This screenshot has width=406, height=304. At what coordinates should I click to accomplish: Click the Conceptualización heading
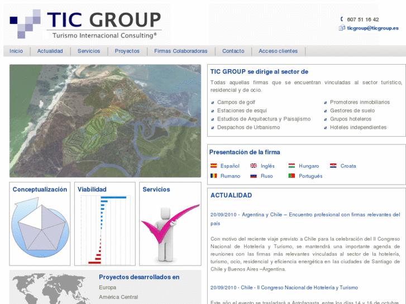40,190
